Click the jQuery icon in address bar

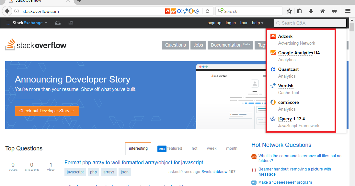coord(197,11)
